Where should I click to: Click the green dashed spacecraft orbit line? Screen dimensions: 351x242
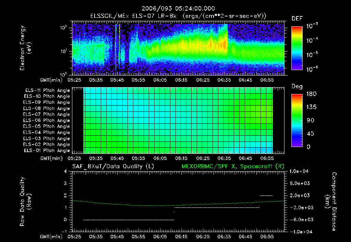coord(178,204)
